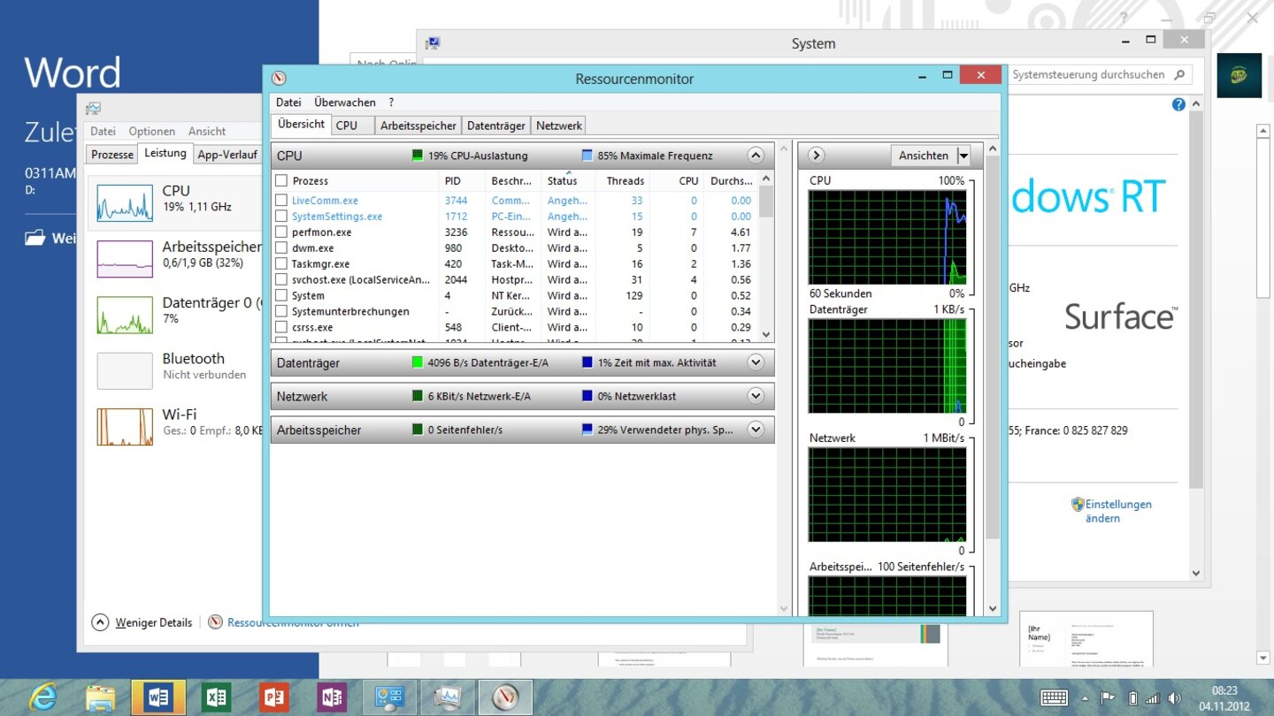Check the select-all box beside Prozess header
The height and width of the screenshot is (716, 1274).
pos(281,180)
